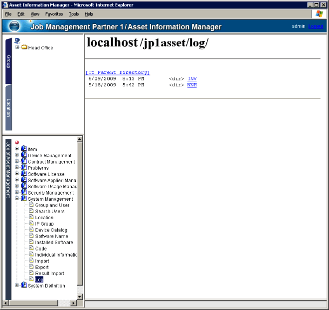The image size is (329, 310).
Task: Click the Software License book icon
Action: [x=24, y=174]
